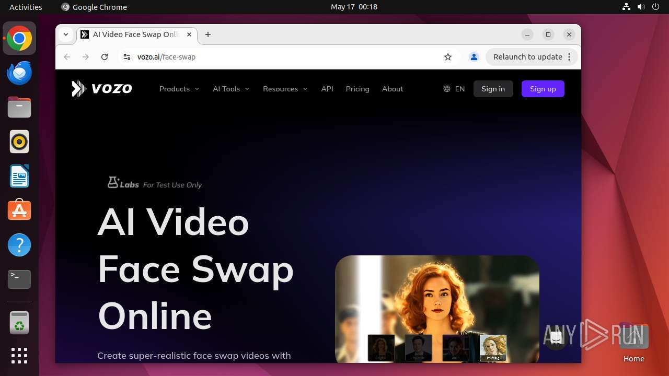This screenshot has width=669, height=376.
Task: Launch Rhythmbox music player from dock
Action: pyautogui.click(x=19, y=142)
